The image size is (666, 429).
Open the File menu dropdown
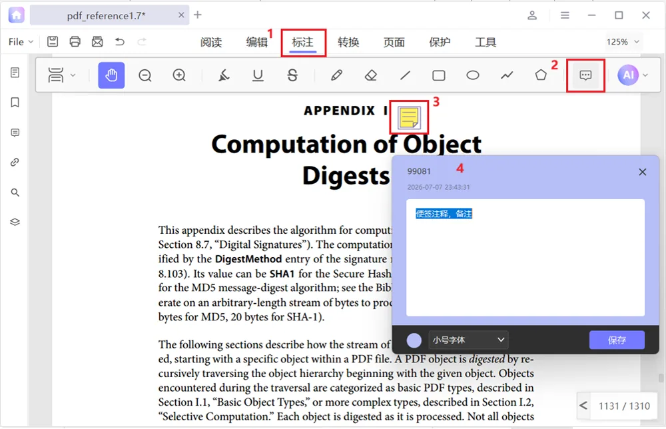point(21,41)
